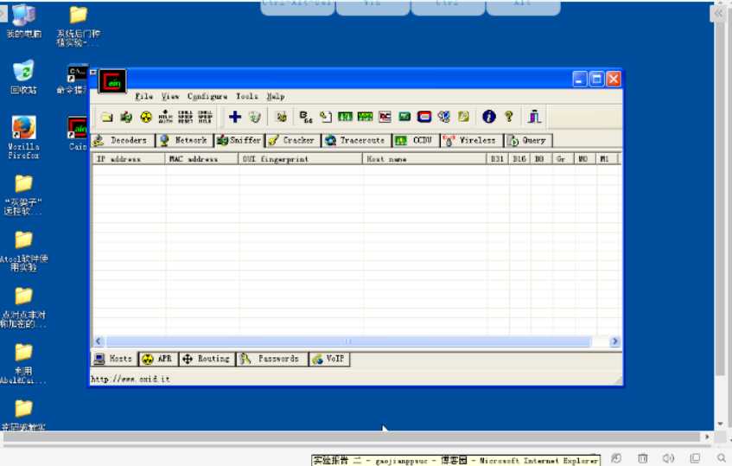Click the NTLM AUTH toolbar icon
Viewport: 732px width, 466px height.
pyautogui.click(x=165, y=117)
